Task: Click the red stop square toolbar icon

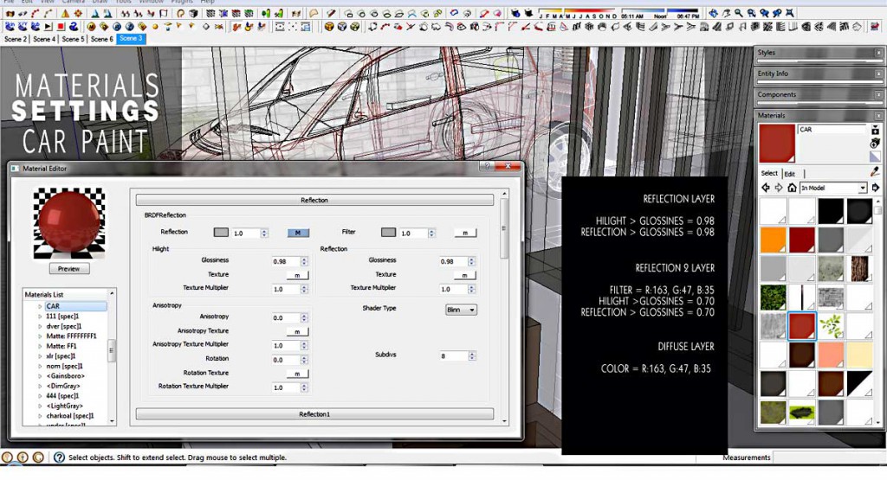Action: point(61,27)
